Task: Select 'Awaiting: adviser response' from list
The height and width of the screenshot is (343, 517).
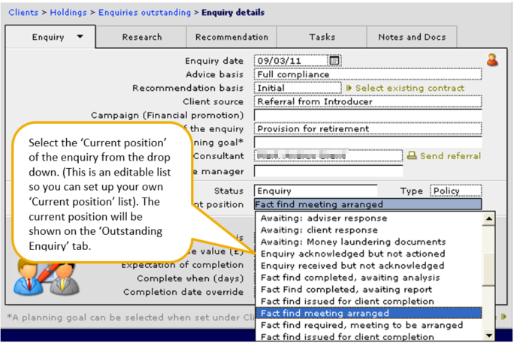Action: click(x=369, y=218)
